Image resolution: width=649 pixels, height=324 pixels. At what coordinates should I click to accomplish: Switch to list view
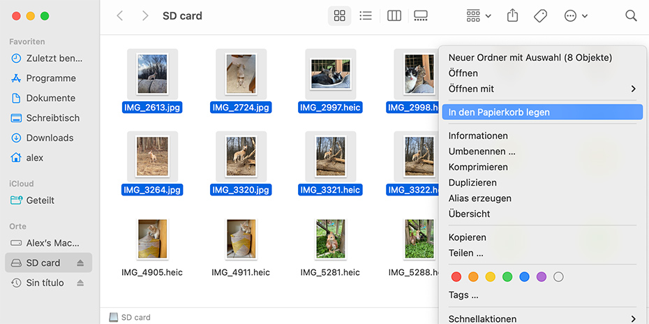tap(366, 15)
